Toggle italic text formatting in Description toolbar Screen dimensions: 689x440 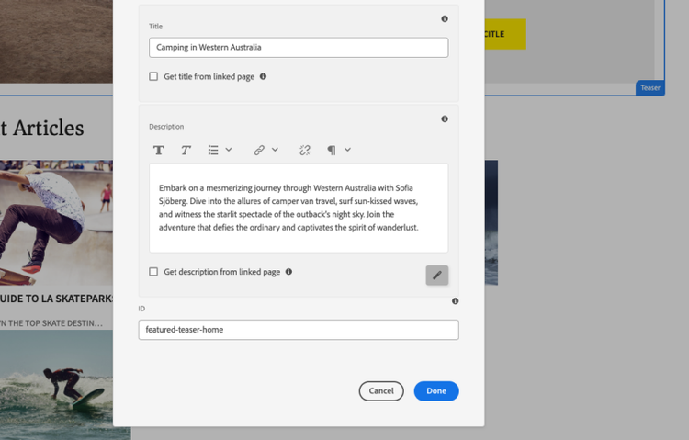[186, 150]
